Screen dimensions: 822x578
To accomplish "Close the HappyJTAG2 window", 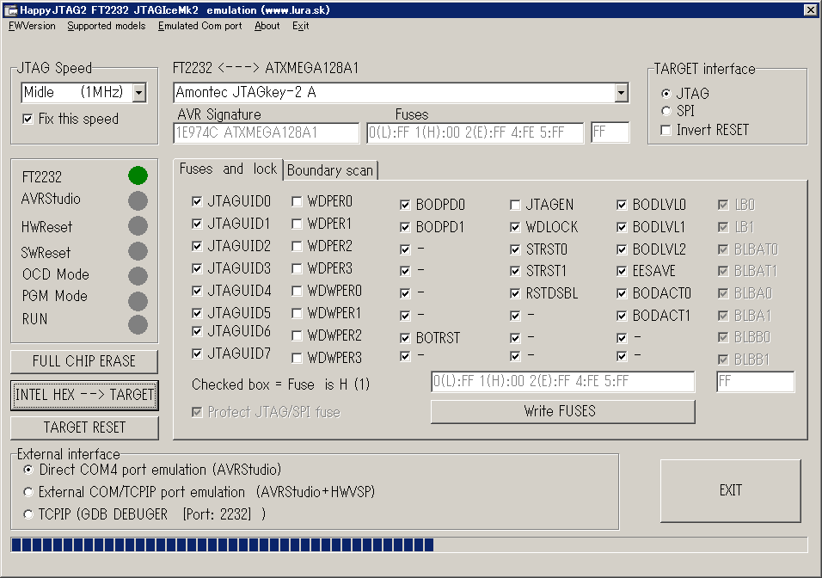I will tap(809, 10).
